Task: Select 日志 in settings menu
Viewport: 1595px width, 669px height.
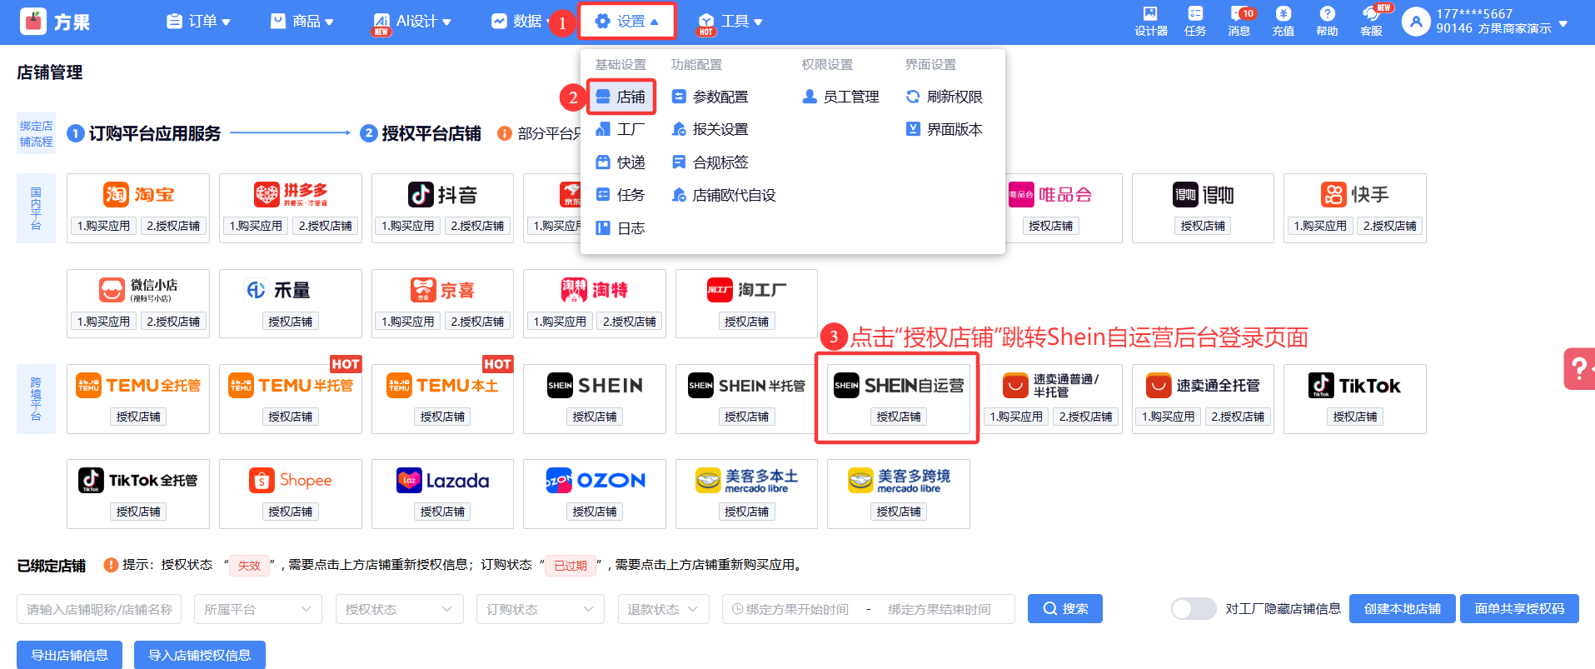Action: point(621,228)
